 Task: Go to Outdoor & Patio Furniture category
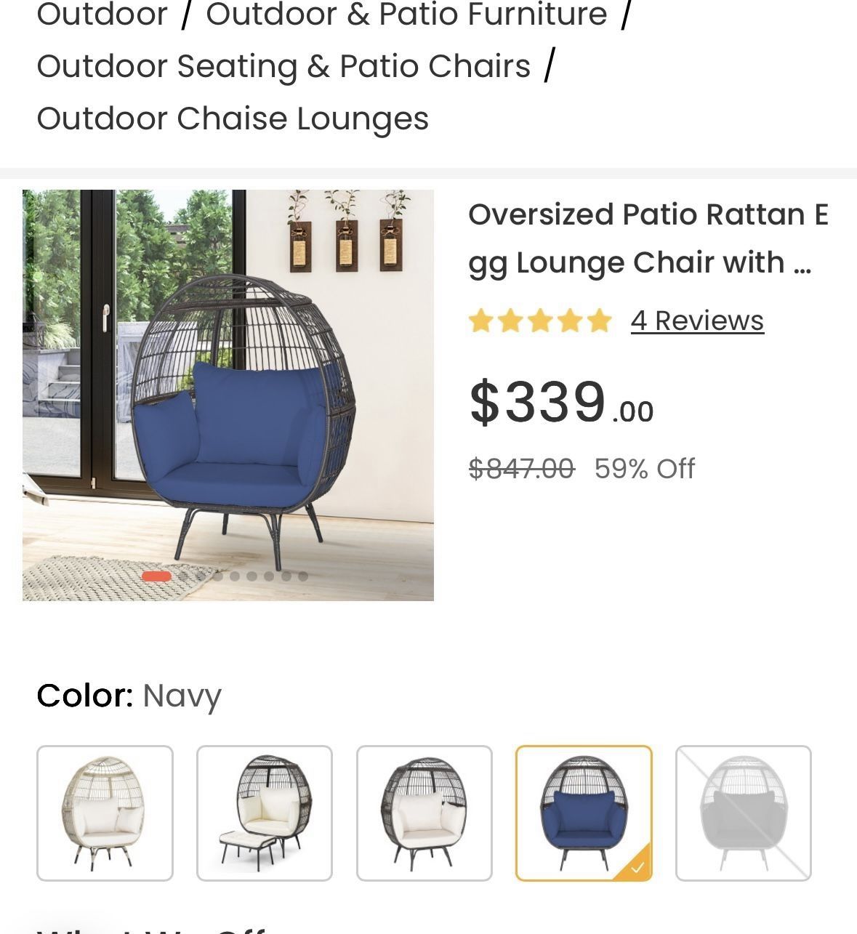[x=406, y=15]
